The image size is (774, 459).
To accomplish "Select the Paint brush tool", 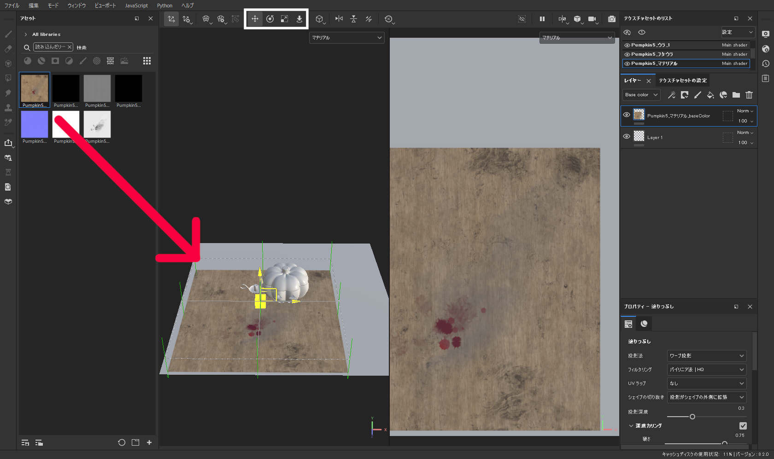I will pyautogui.click(x=8, y=34).
